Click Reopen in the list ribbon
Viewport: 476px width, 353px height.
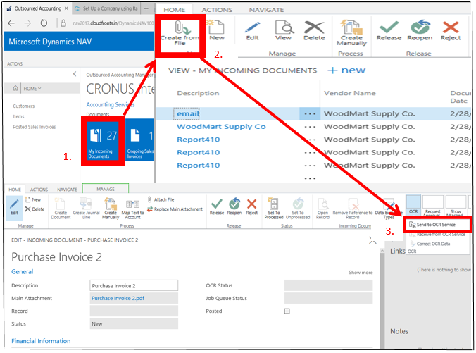420,31
